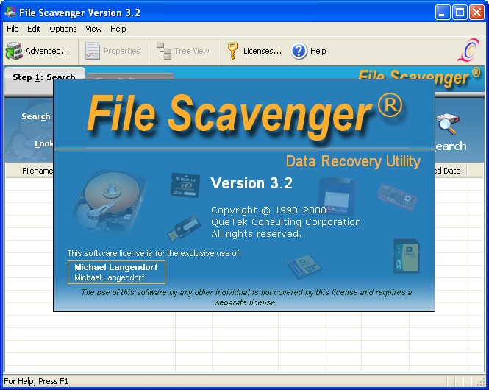The height and width of the screenshot is (390, 489).
Task: Click the Search label in step panel
Action: coord(36,116)
